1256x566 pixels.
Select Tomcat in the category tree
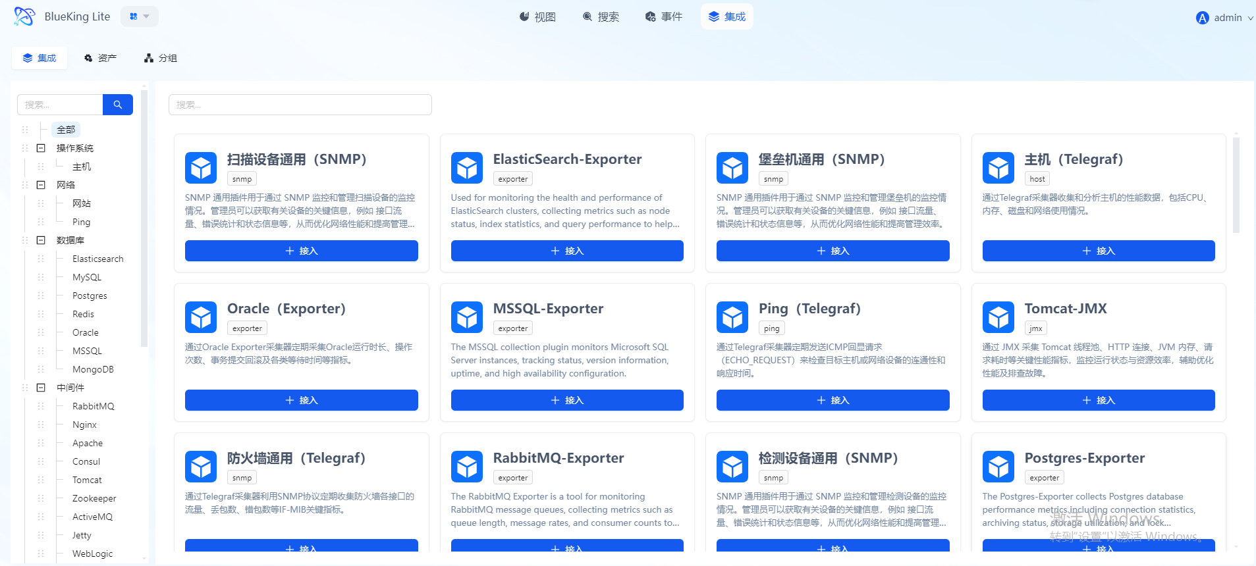click(x=87, y=480)
